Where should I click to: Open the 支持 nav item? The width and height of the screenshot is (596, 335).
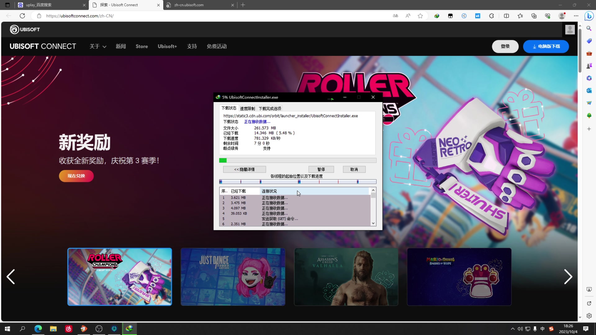(192, 47)
